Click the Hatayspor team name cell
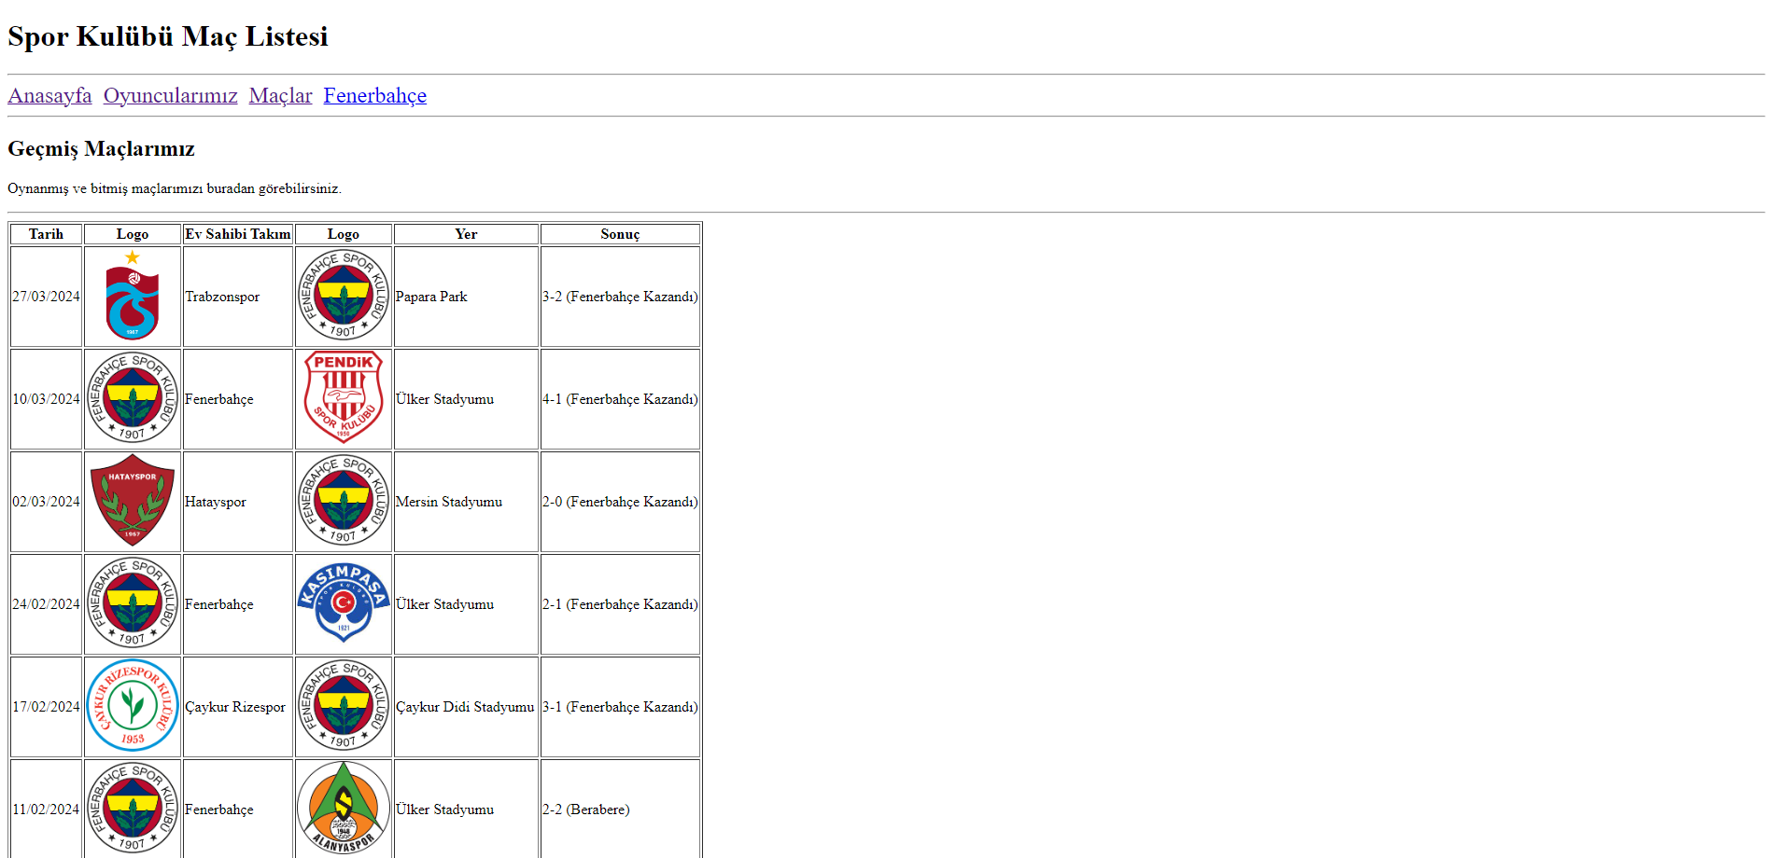Screen dimensions: 1772x858 tap(238, 502)
